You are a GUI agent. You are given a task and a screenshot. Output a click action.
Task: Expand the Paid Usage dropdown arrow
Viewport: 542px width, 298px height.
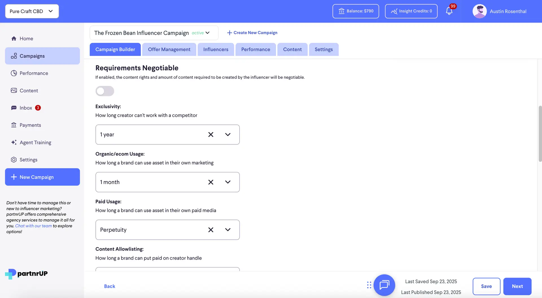(x=228, y=230)
